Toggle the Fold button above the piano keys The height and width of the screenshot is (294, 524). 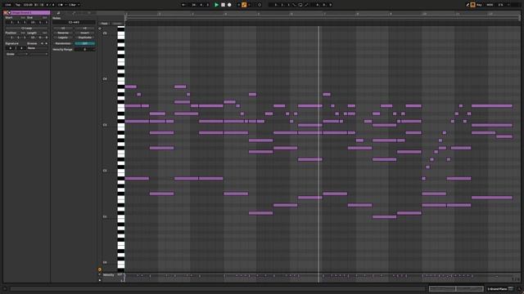[x=104, y=24]
